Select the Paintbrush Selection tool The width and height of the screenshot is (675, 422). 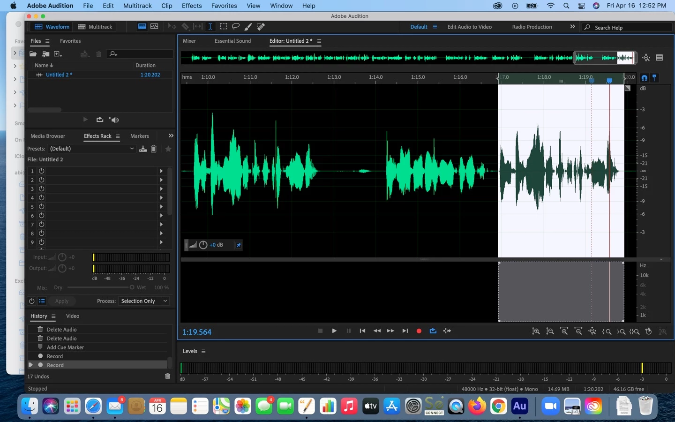(x=248, y=27)
